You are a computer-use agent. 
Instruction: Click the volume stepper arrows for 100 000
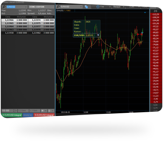[x=13, y=111]
